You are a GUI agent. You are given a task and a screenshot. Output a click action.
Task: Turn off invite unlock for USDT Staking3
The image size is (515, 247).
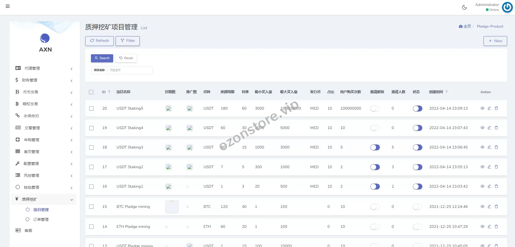[375, 147]
